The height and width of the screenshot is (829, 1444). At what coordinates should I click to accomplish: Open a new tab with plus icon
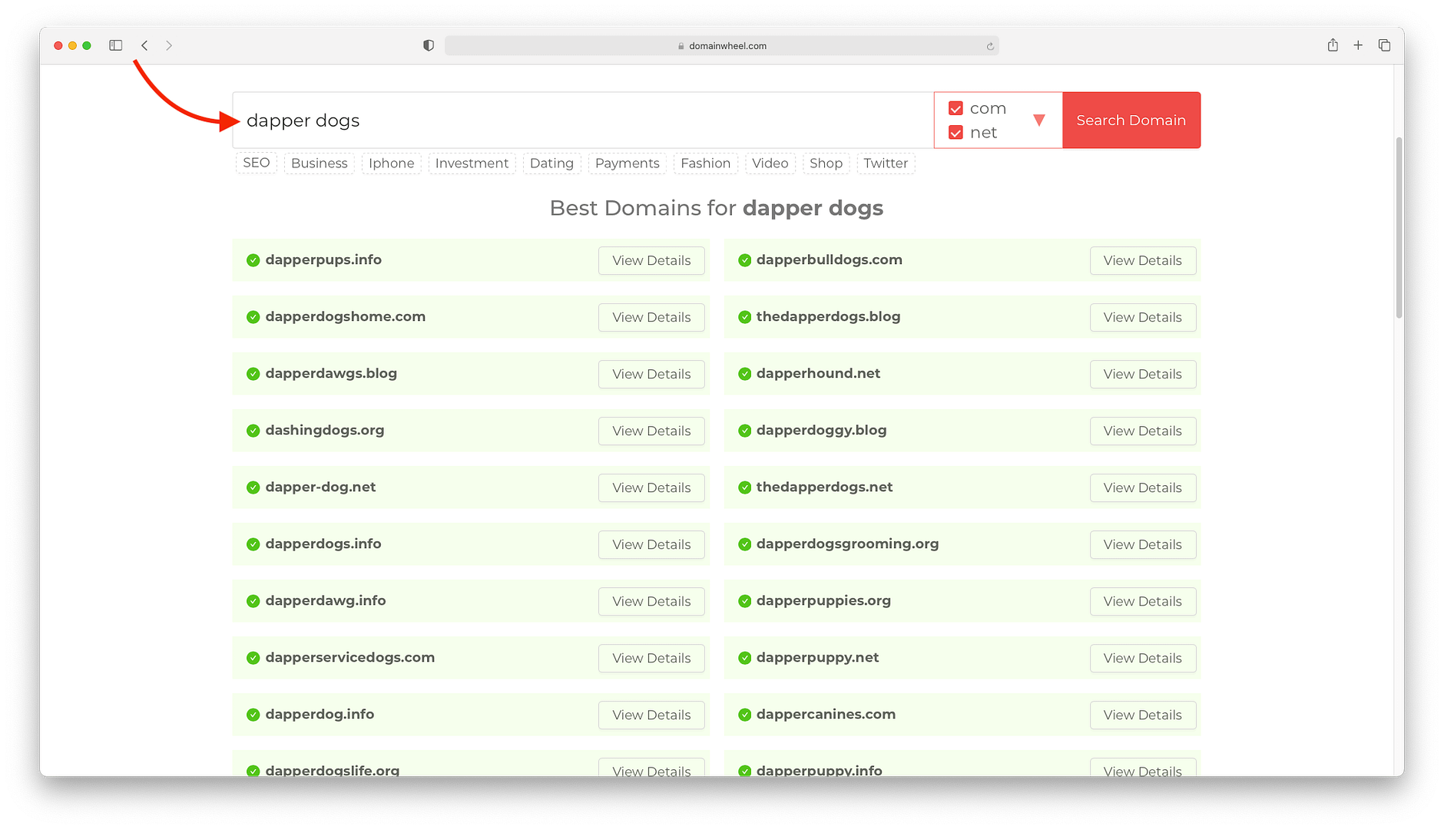coord(1358,45)
